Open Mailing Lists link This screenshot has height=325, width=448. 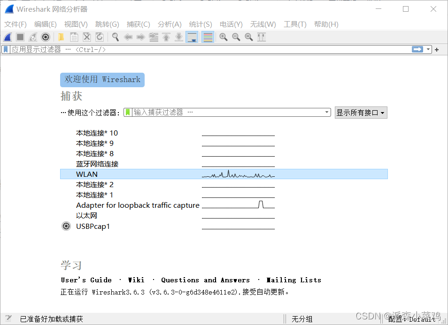point(294,280)
